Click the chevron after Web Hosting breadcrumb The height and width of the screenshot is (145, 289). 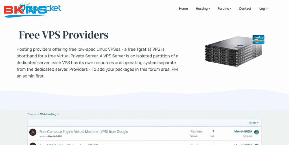click(59, 114)
